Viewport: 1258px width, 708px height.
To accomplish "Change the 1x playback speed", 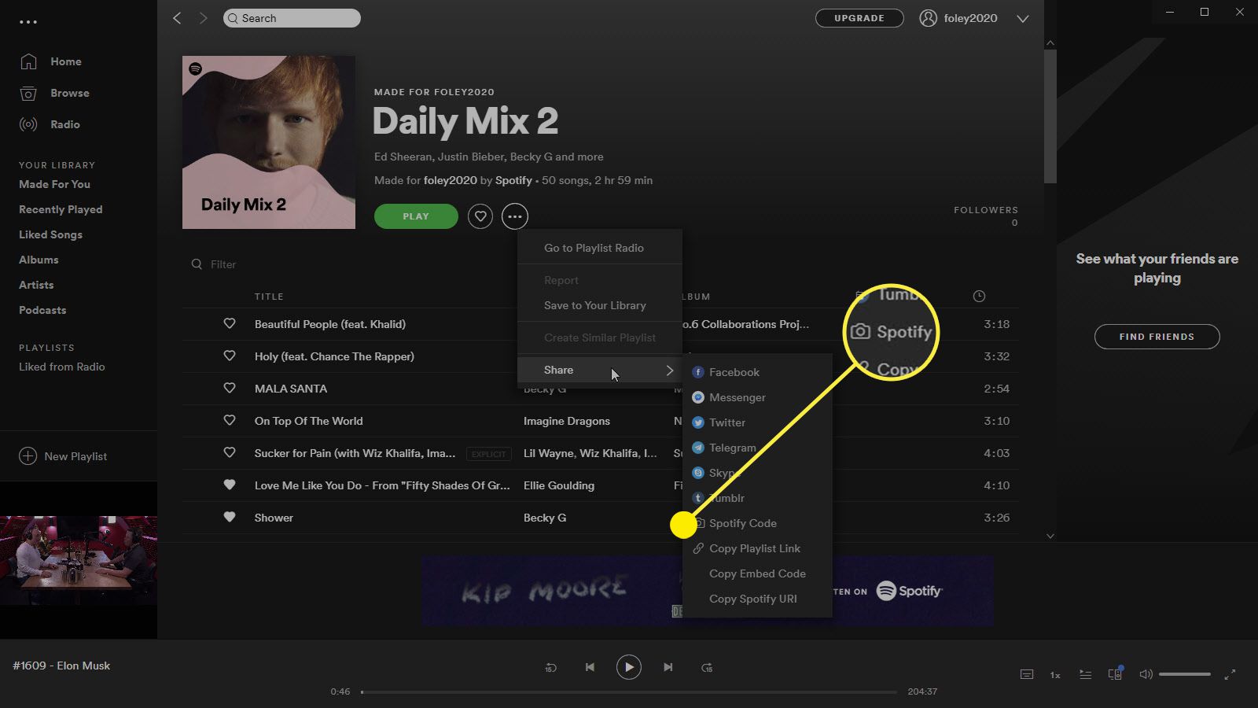I will click(1055, 675).
